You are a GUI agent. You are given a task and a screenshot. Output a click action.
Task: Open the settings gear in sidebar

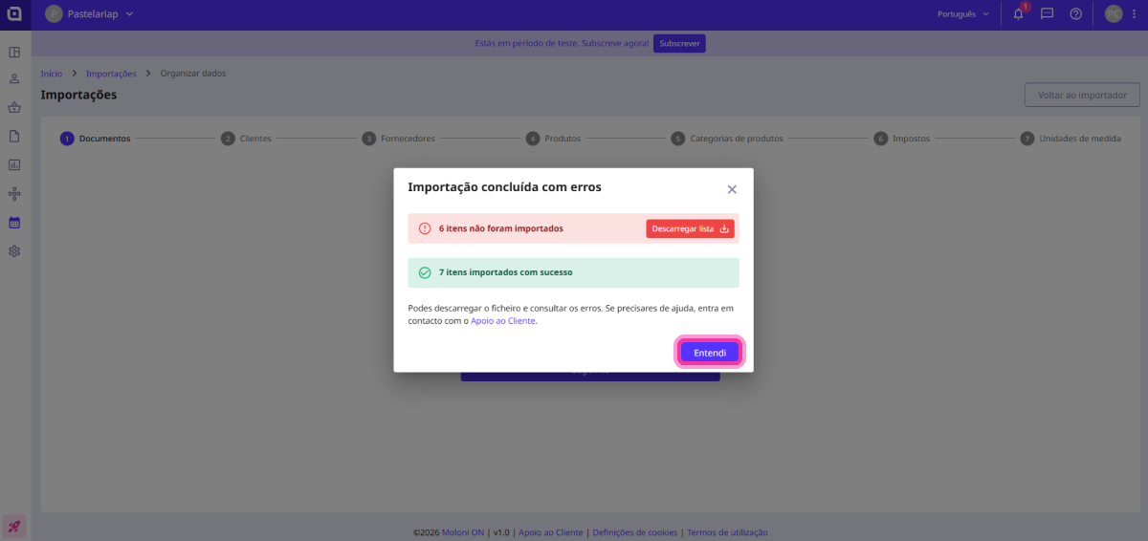[14, 251]
